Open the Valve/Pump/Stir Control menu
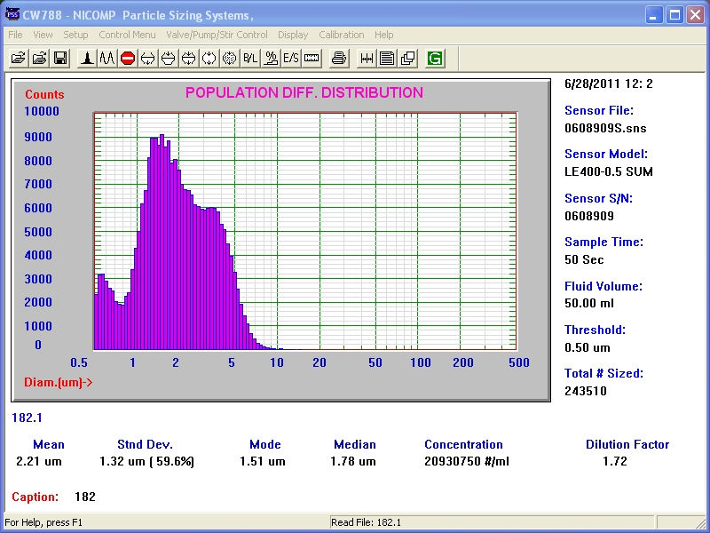Viewport: 710px width, 533px height. click(217, 35)
